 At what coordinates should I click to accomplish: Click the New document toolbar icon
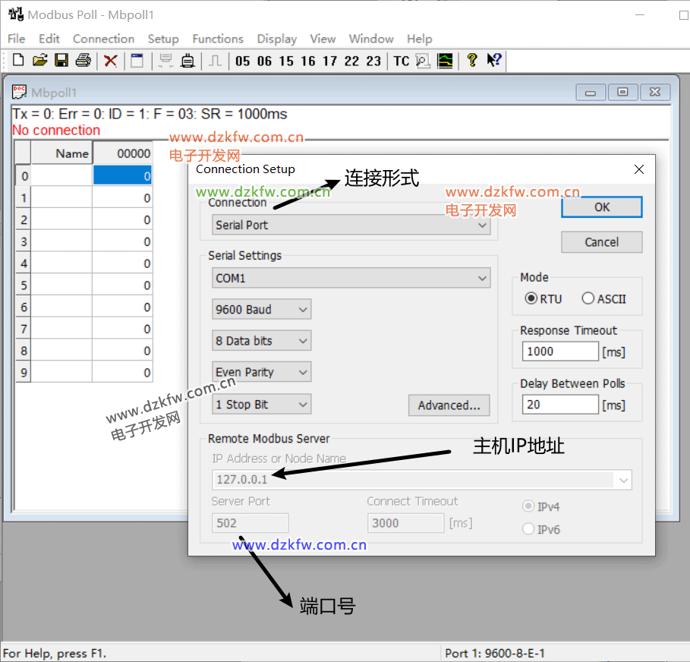18,61
